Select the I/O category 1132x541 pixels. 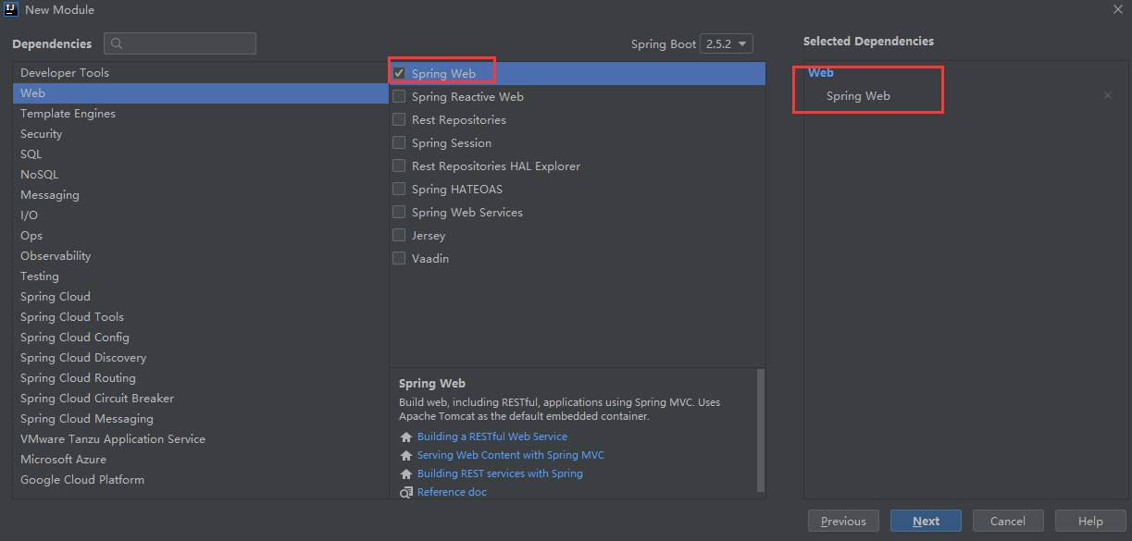tap(200, 215)
